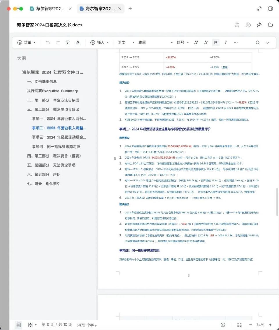Viewport: 279px width, 330px height.
Task: Go to outline 二、第一部分 审查方法与依据
Action: tap(53, 100)
